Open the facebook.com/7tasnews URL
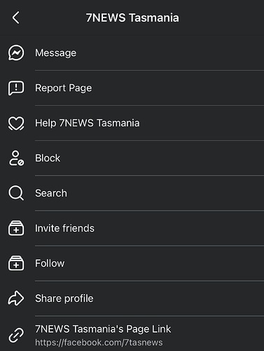264x351 pixels. tap(99, 343)
